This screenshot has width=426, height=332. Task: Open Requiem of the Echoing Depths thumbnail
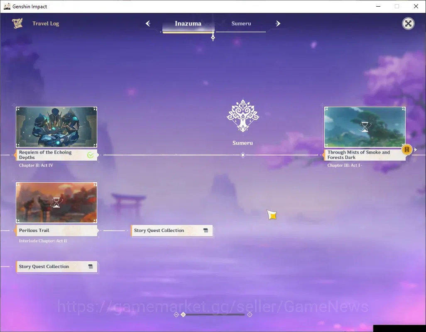coord(56,127)
